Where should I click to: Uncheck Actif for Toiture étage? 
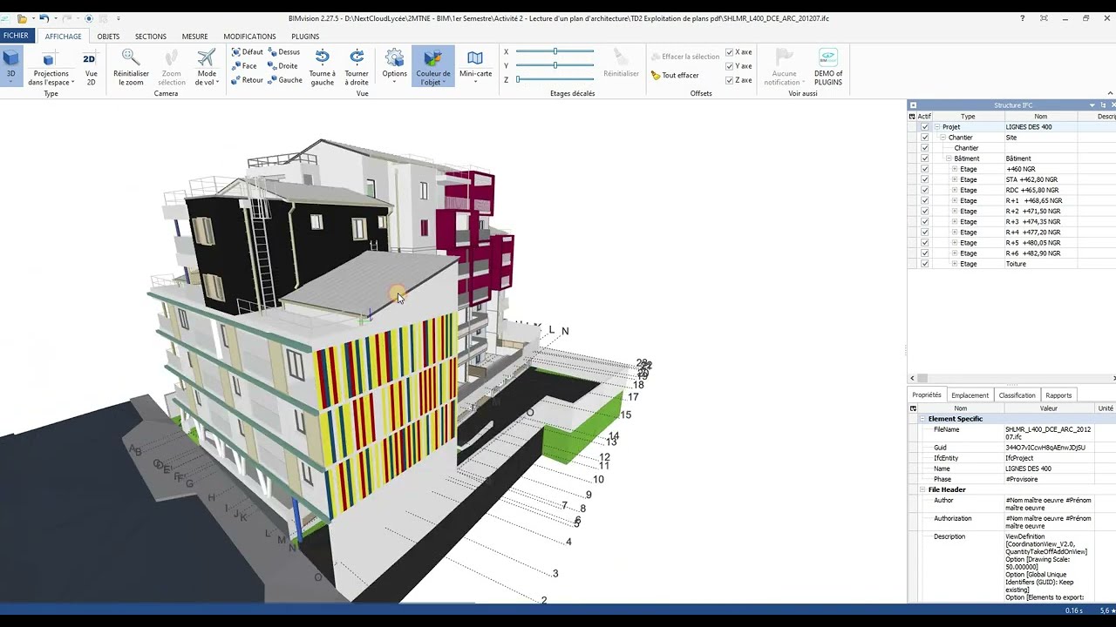tap(925, 264)
